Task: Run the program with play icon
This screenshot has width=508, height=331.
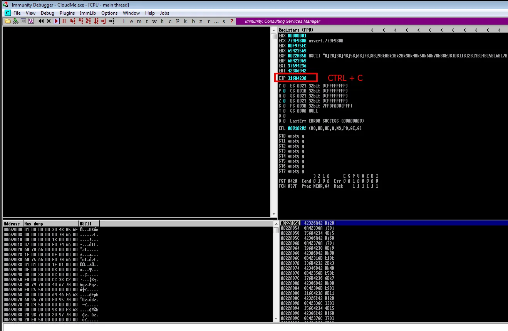Action: 57,21
